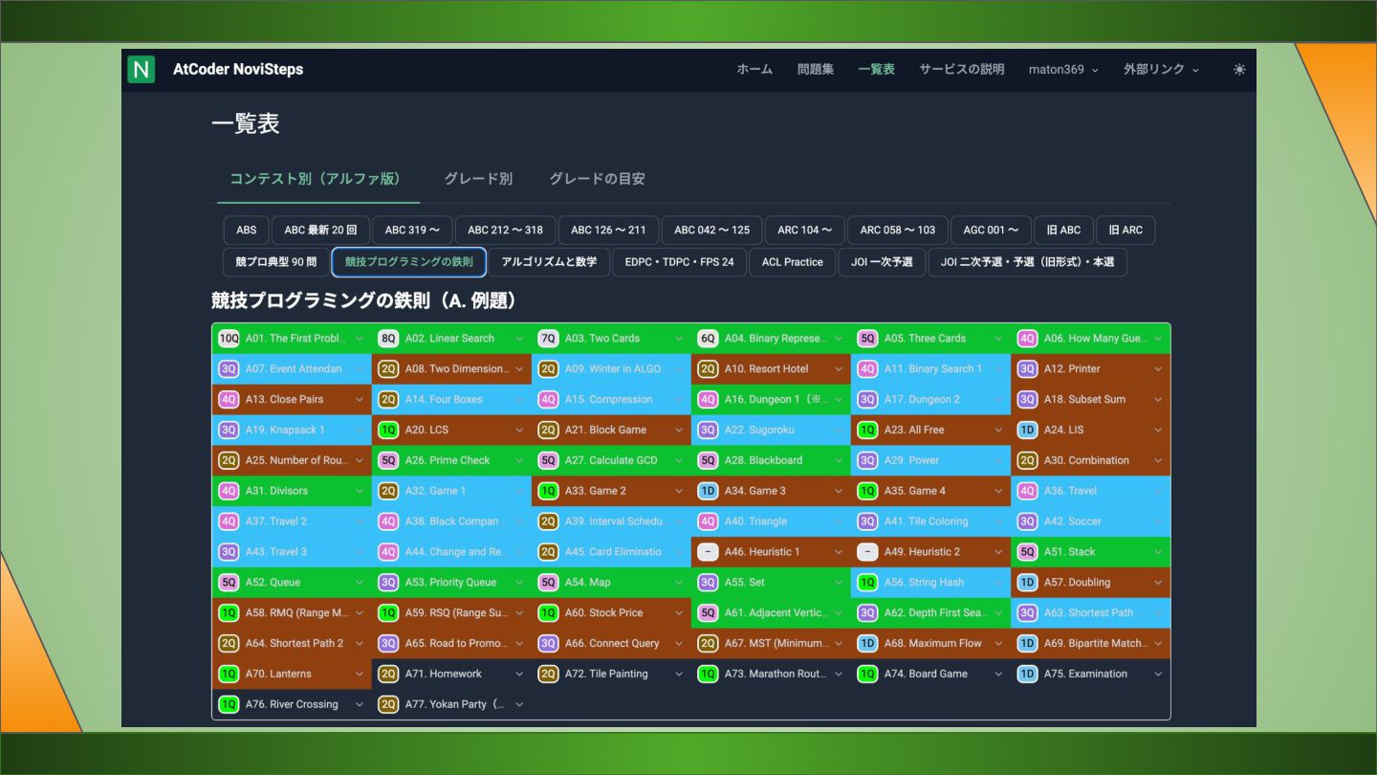
Task: Click the 5Q badge on A26 Prime Check
Action: tap(388, 460)
